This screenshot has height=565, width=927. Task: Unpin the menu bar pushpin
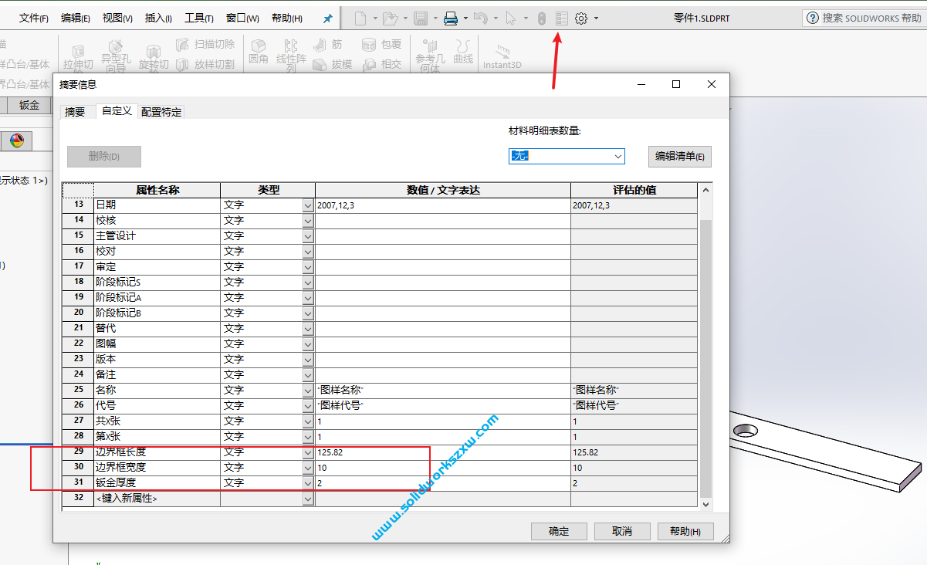(x=326, y=17)
